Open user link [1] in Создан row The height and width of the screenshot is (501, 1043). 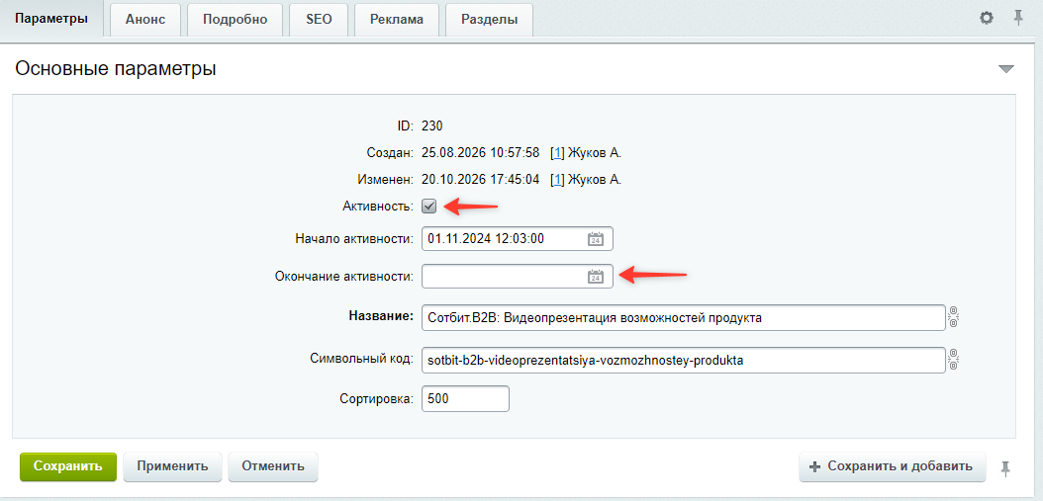557,153
